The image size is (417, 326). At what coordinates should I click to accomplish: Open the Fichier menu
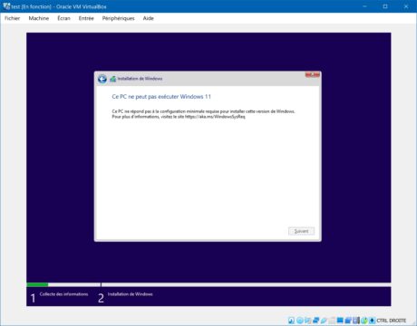click(12, 18)
